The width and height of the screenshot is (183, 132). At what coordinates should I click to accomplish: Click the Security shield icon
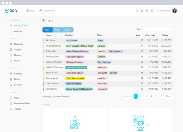click(11, 85)
